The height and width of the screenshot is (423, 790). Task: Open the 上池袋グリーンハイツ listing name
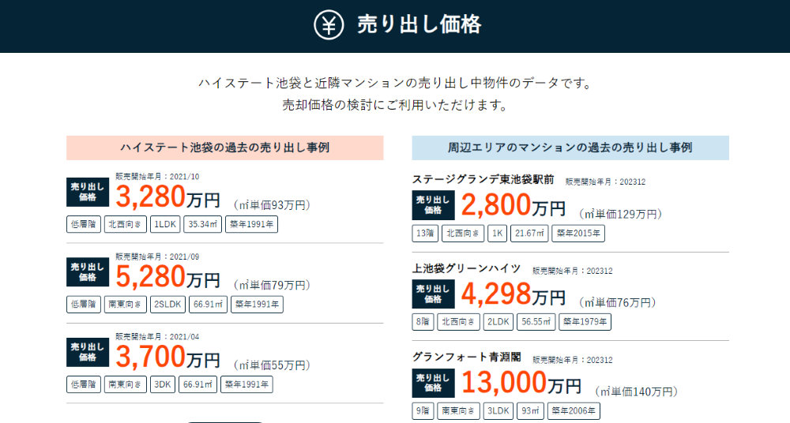pyautogui.click(x=467, y=268)
